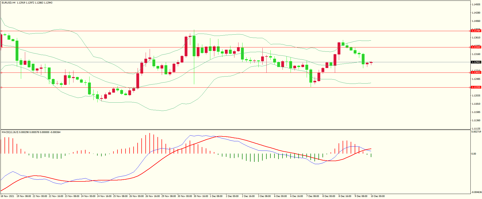Click the red 1.13784 price tag
482x199 pixels.
(476, 31)
